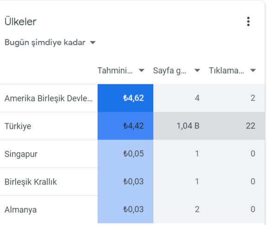Screen dimensions: 268x225
Task: Click the Sayfa g... column header label
Action: click(x=170, y=71)
